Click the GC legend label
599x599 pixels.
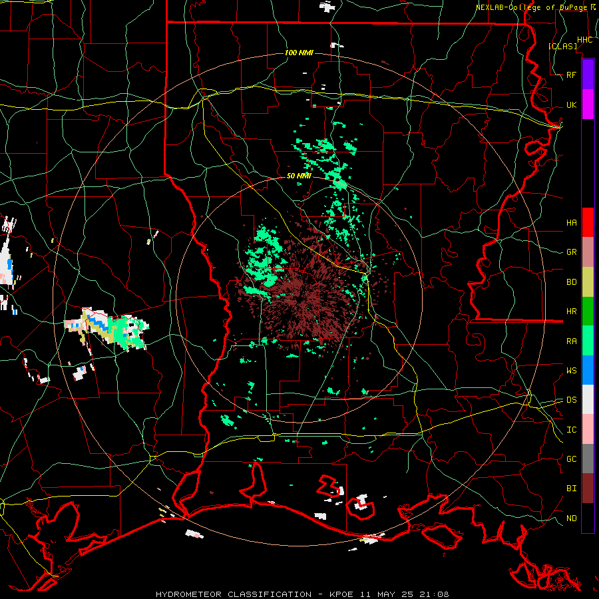click(571, 459)
